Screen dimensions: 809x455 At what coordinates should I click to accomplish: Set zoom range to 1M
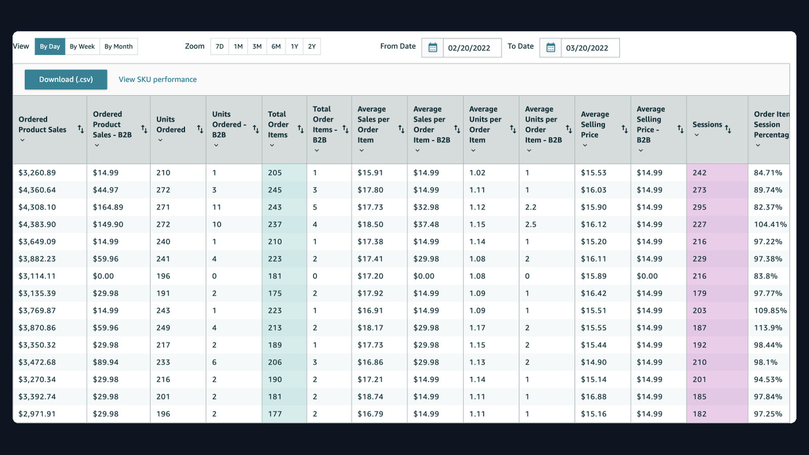click(x=238, y=47)
